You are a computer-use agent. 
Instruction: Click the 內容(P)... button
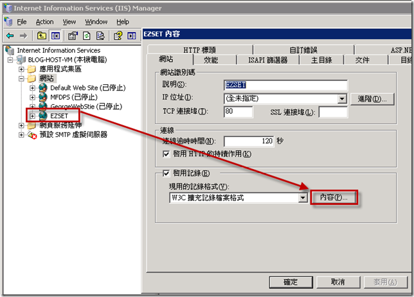click(x=334, y=197)
